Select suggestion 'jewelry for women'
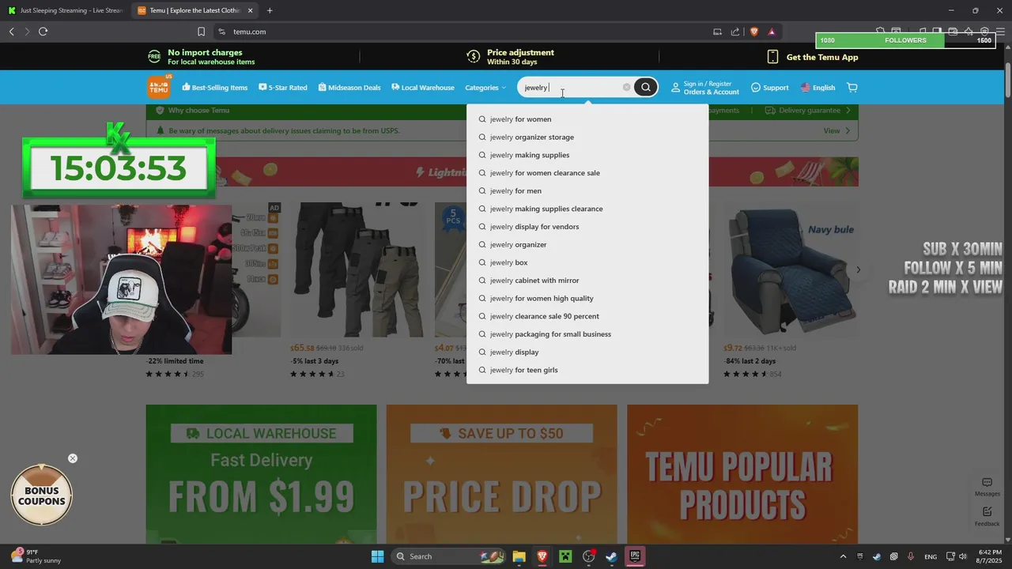Image resolution: width=1012 pixels, height=569 pixels. pos(587,119)
